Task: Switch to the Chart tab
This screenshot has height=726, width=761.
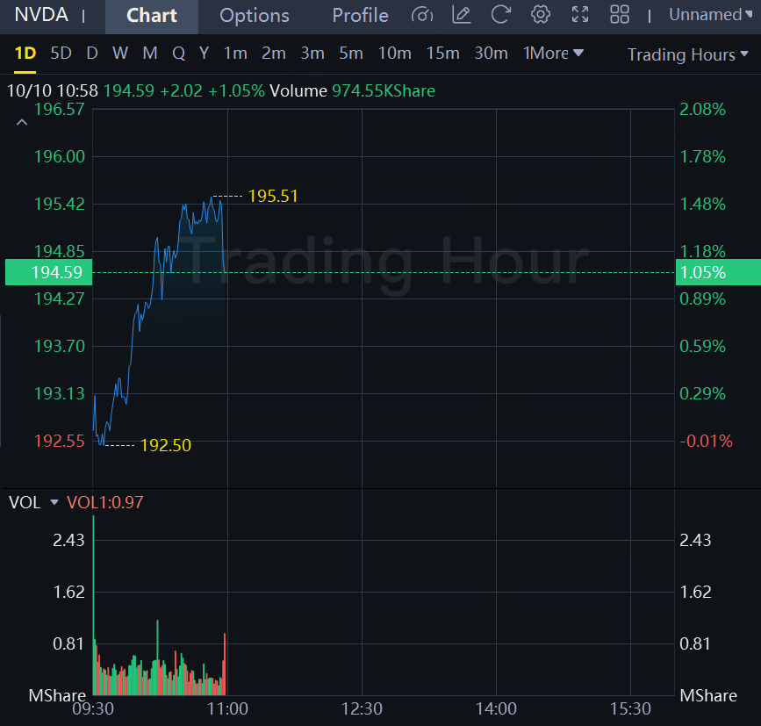Action: click(152, 16)
